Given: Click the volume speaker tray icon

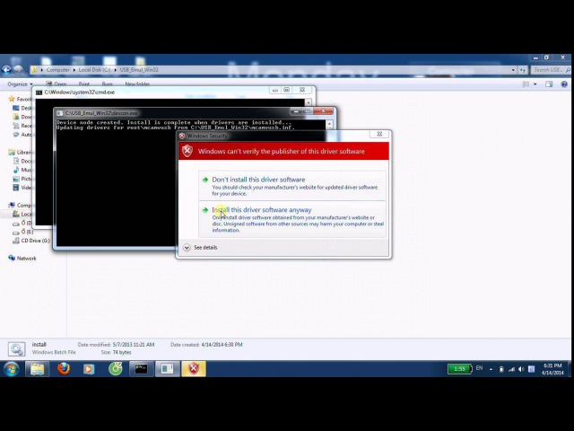Looking at the screenshot, I should point(521,369).
